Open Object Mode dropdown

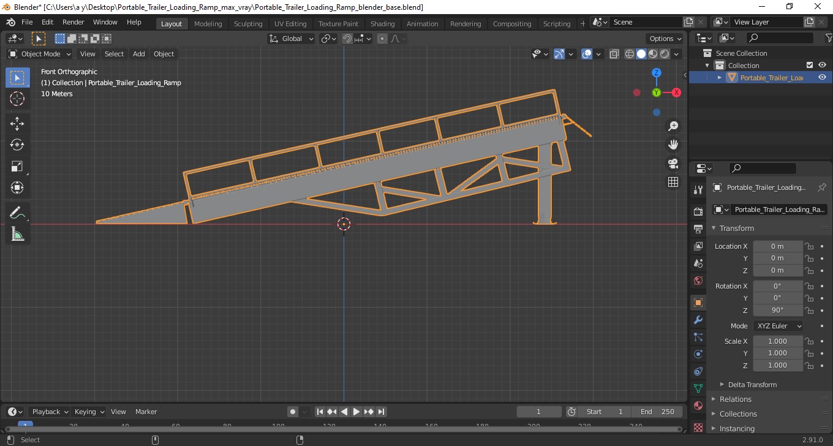(x=40, y=54)
